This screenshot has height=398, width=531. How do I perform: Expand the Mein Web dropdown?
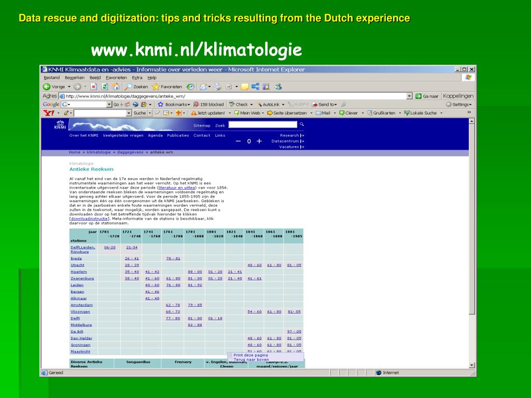263,112
